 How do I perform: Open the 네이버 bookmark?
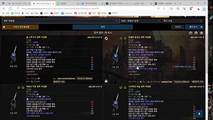tap(15, 13)
